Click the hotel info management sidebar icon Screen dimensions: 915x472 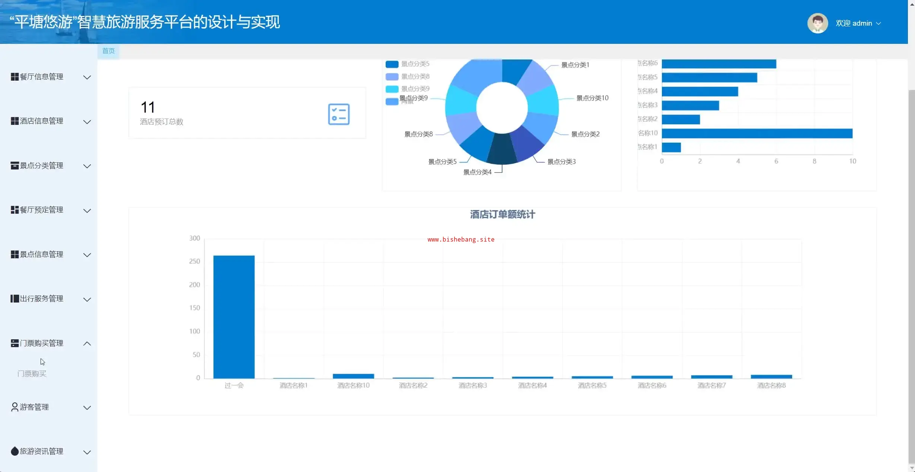[x=15, y=121]
